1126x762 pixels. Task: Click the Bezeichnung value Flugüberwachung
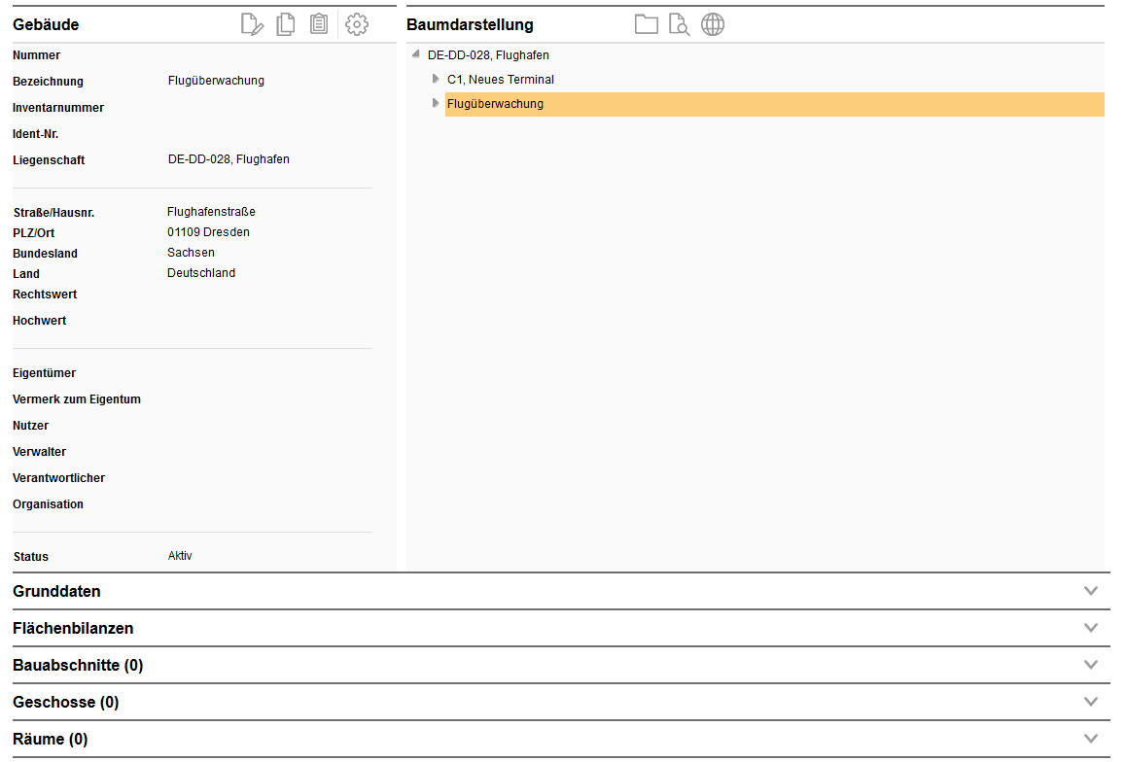click(x=216, y=81)
